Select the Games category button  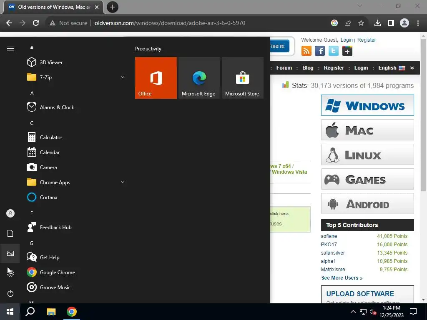(x=367, y=179)
